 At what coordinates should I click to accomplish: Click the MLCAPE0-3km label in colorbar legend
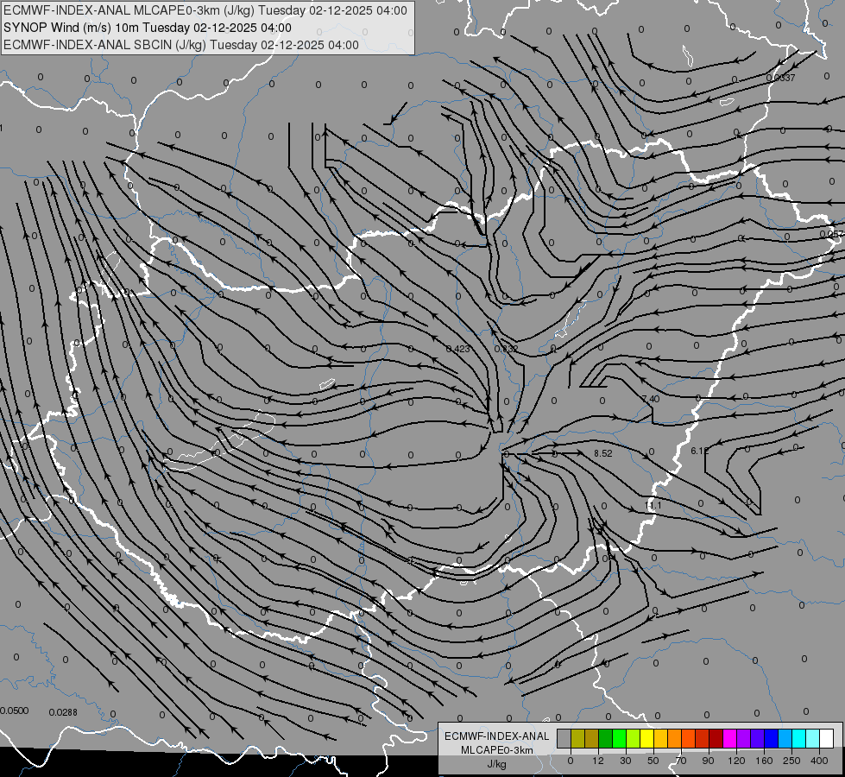[497, 750]
